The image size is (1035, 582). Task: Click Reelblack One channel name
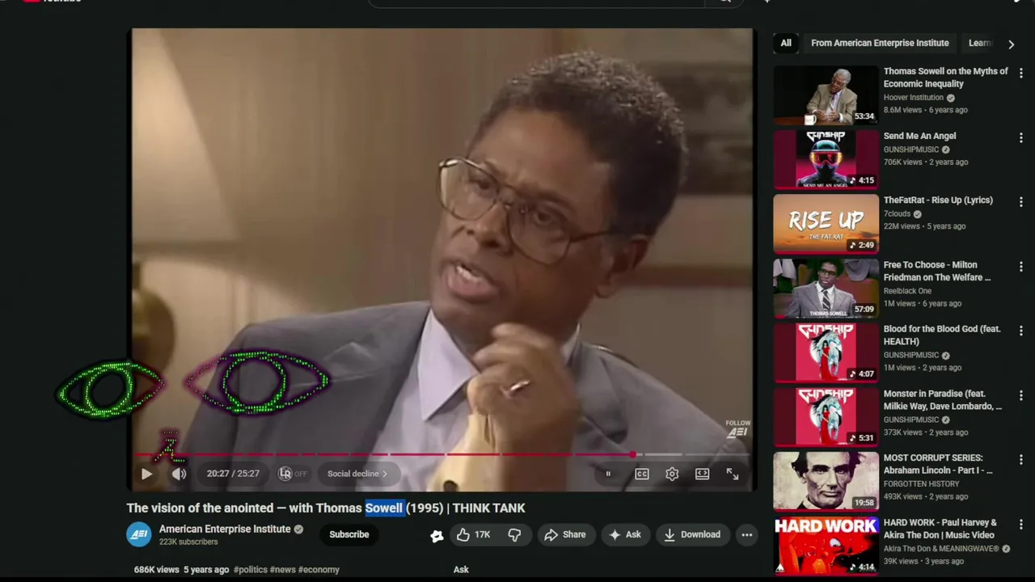click(907, 291)
